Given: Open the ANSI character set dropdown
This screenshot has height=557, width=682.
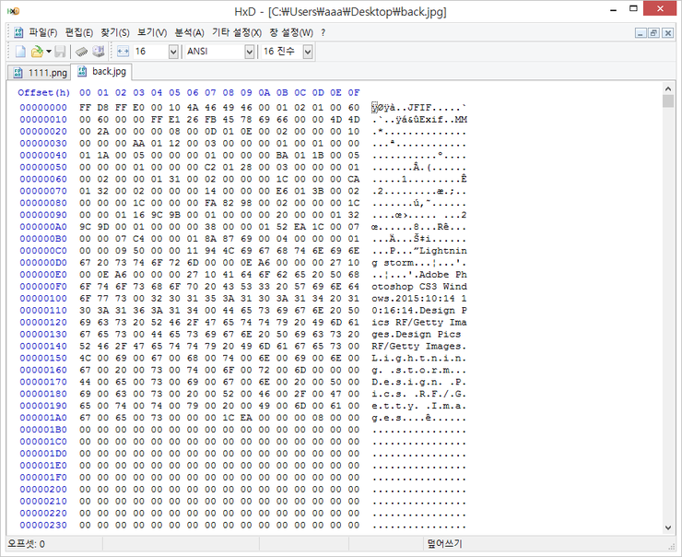Looking at the screenshot, I should pos(249,52).
